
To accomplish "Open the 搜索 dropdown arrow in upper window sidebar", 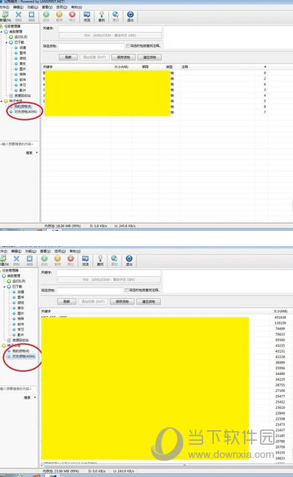I will [37, 153].
